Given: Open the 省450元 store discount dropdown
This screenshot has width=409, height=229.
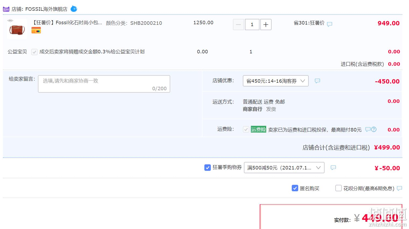Looking at the screenshot, I should (276, 81).
